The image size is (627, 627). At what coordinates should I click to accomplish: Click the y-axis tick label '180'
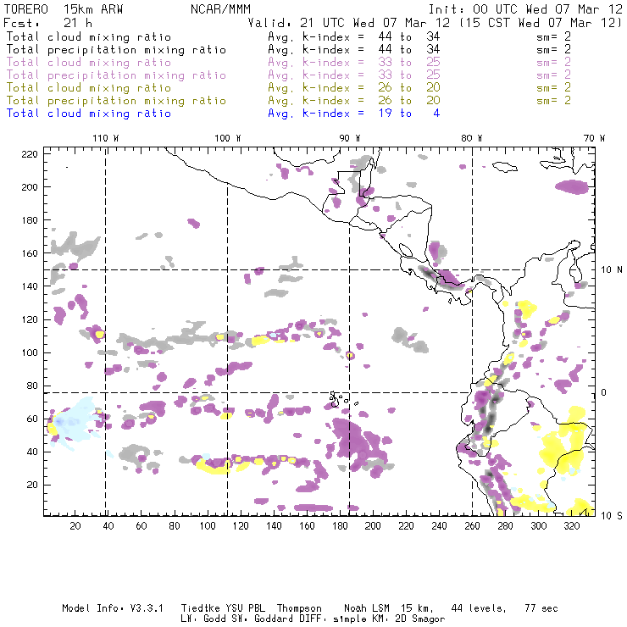click(x=30, y=220)
